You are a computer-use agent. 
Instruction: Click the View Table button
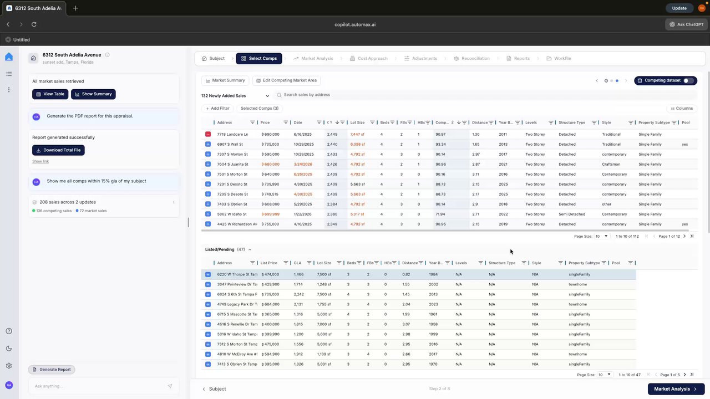click(50, 94)
